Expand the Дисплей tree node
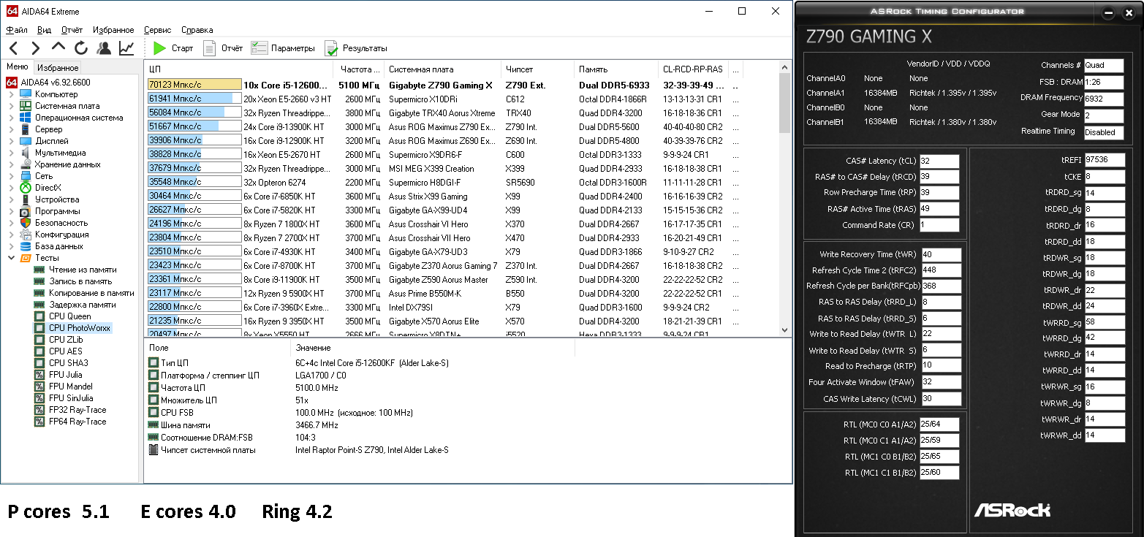This screenshot has height=537, width=1144. (x=11, y=141)
